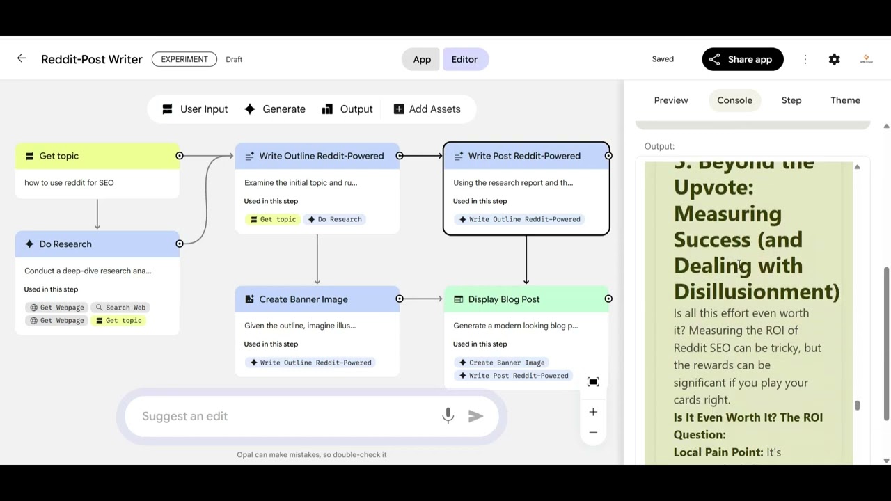Open the settings gear icon
This screenshot has height=501, width=891.
point(834,59)
